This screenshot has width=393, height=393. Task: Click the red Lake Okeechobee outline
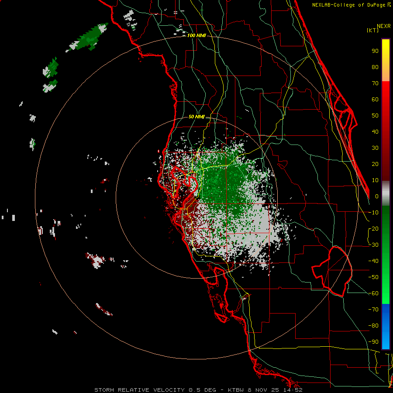point(332,271)
